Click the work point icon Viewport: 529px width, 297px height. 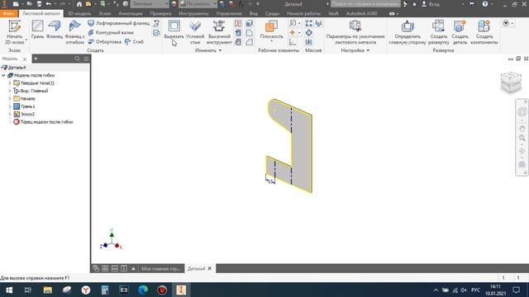pyautogui.click(x=293, y=33)
